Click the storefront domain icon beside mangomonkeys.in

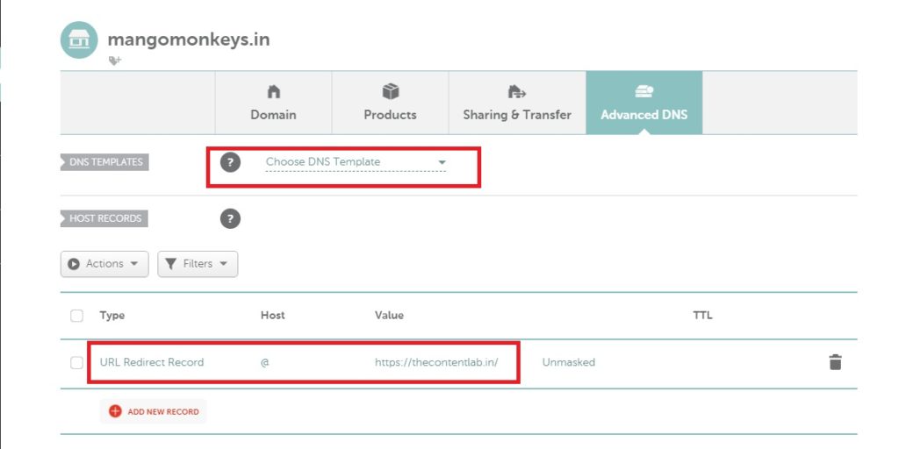click(x=79, y=39)
